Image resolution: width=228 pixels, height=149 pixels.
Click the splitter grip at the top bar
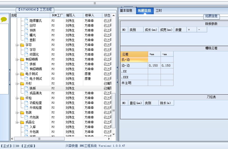tap(95, 3)
